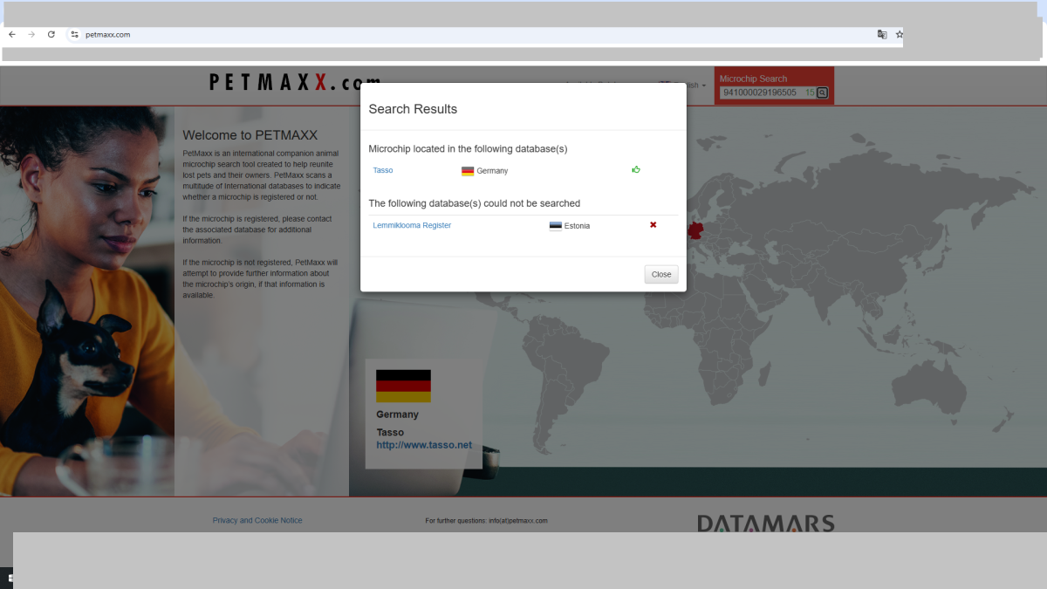The height and width of the screenshot is (589, 1047).
Task: Click the microchip number input field
Action: click(x=760, y=92)
